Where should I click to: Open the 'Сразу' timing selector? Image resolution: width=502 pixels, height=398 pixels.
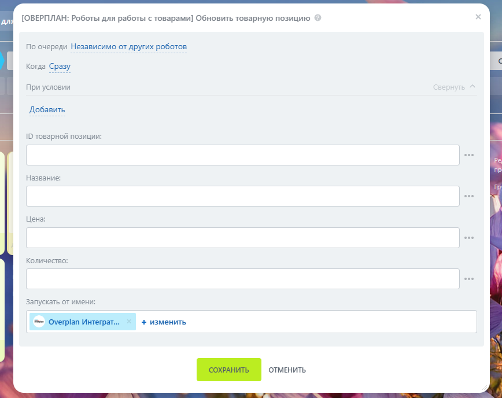click(60, 67)
